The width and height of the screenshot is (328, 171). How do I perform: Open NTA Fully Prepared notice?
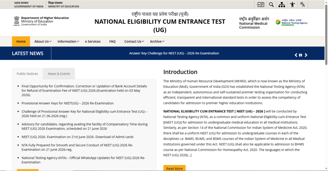pyautogui.click(x=77, y=147)
